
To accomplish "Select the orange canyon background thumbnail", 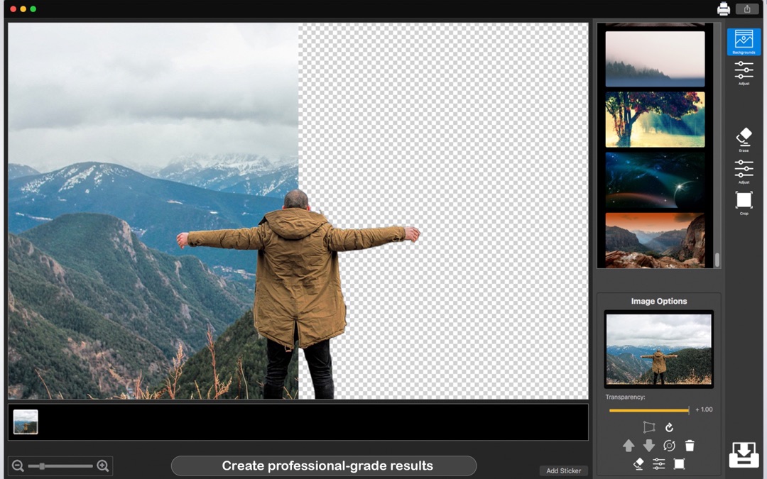I will [x=655, y=240].
